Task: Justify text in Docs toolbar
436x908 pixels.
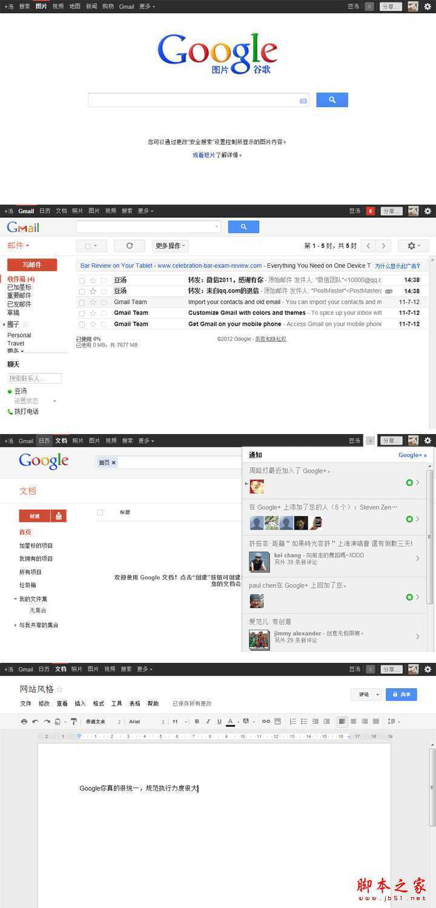Action: tap(376, 722)
